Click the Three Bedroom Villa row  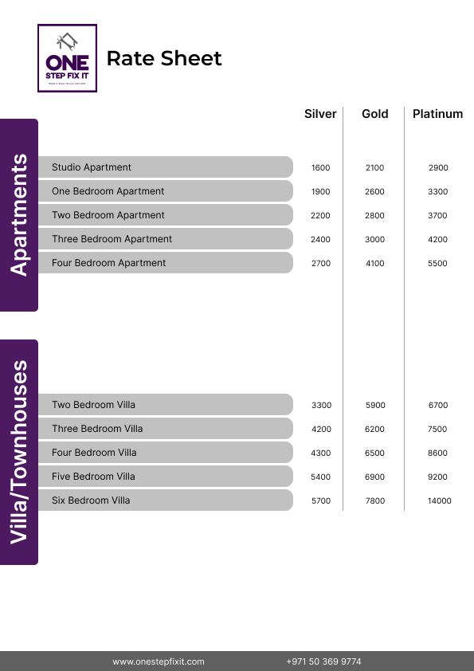[166, 429]
